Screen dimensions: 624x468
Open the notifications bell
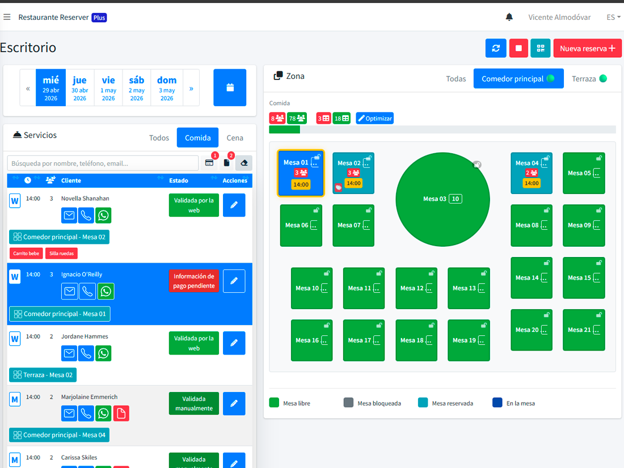[x=509, y=17]
